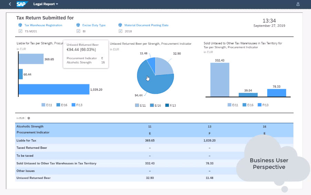Open the Tax Warehouse Registration link

click(x=43, y=25)
